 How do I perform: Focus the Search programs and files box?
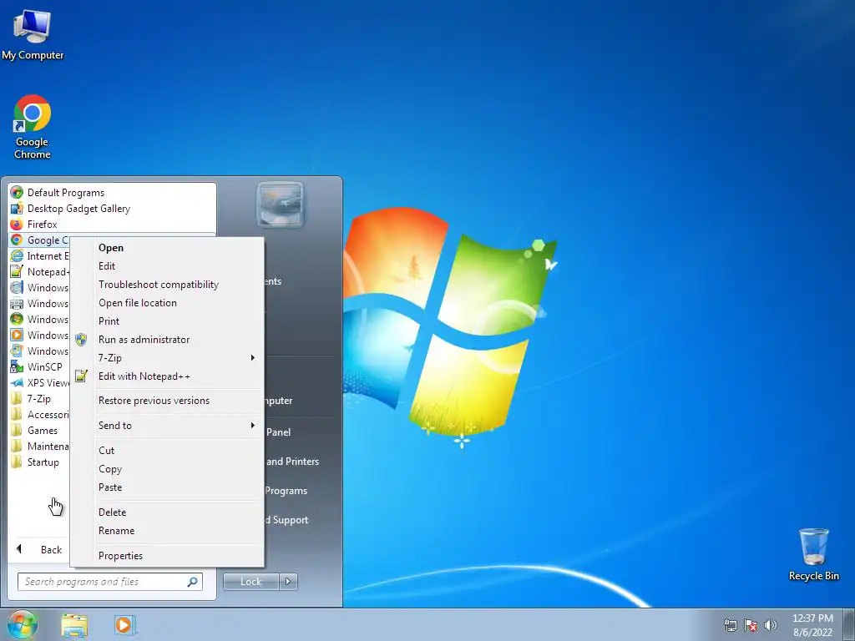(x=109, y=582)
